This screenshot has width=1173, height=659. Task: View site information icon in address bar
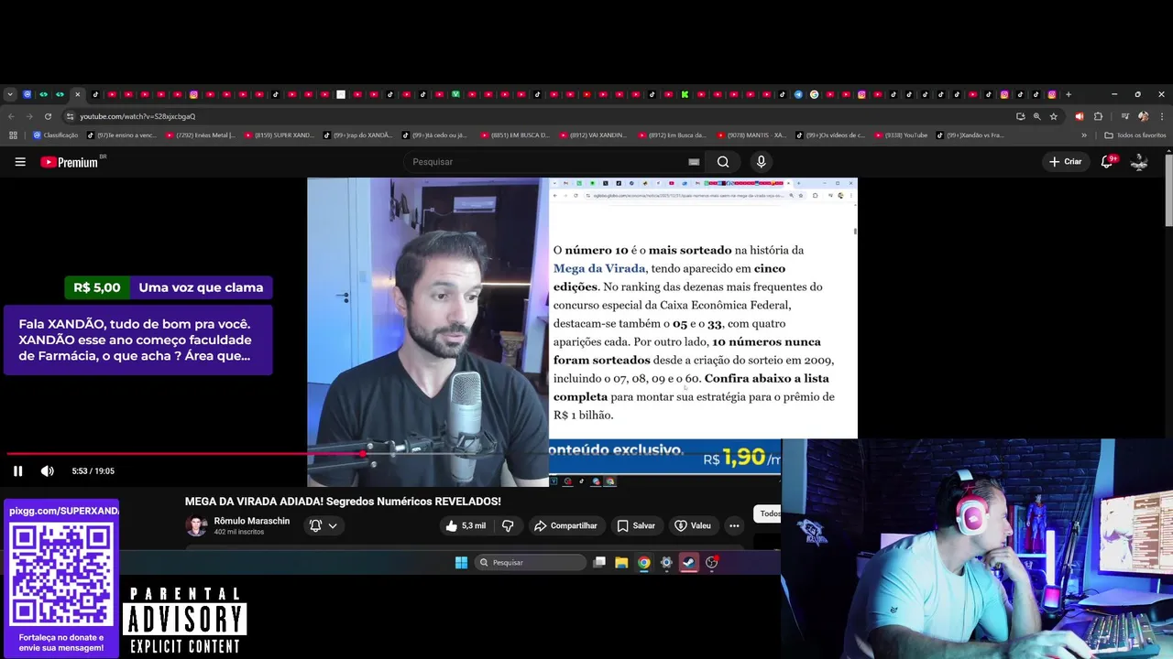[x=70, y=116]
